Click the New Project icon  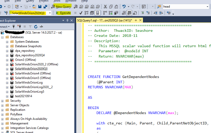17,7
